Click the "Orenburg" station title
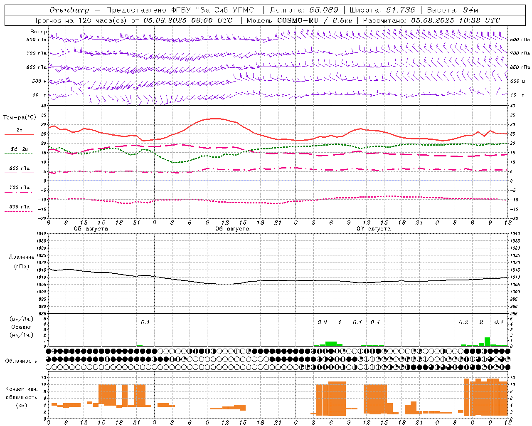Image resolution: width=532 pixels, height=426 pixels. pos(69,10)
